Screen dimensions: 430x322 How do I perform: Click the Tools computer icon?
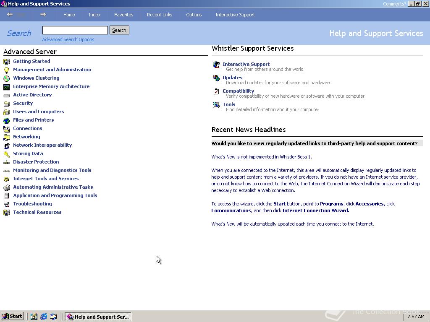[216, 105]
